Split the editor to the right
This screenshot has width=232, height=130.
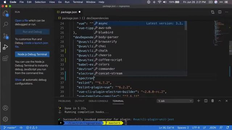coord(220,12)
